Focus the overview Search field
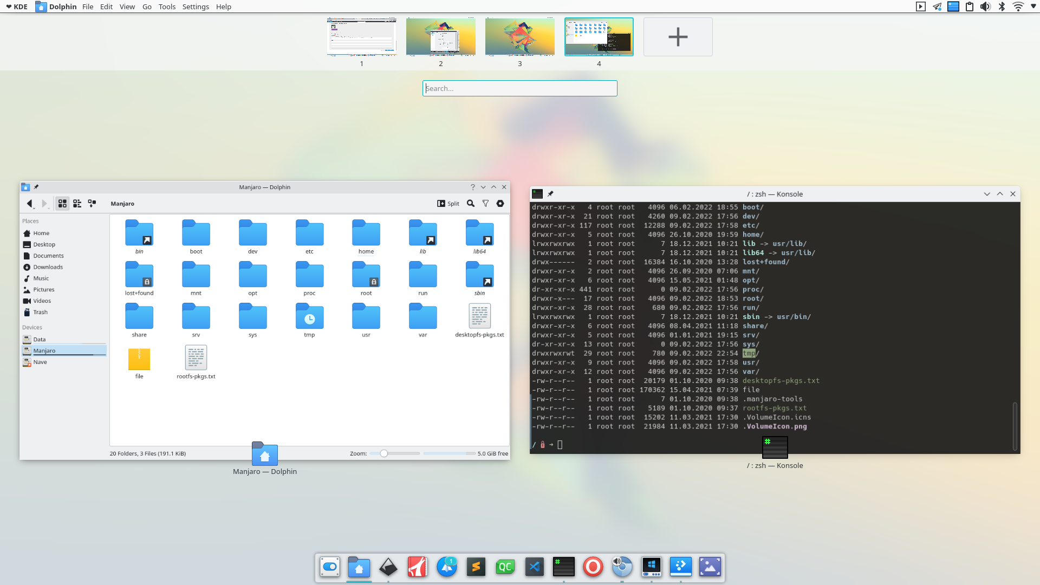The image size is (1040, 585). (x=520, y=88)
